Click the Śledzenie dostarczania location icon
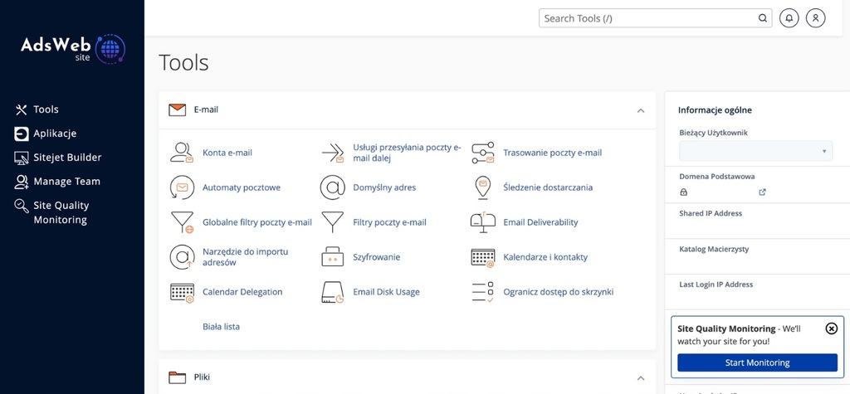Image resolution: width=850 pixels, height=394 pixels. 482,187
